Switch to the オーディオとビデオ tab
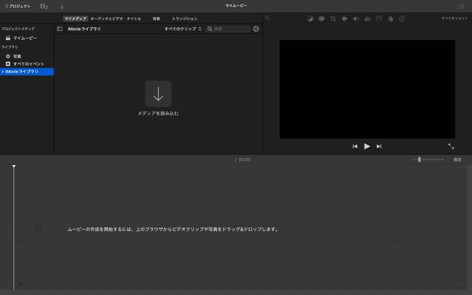 point(107,19)
